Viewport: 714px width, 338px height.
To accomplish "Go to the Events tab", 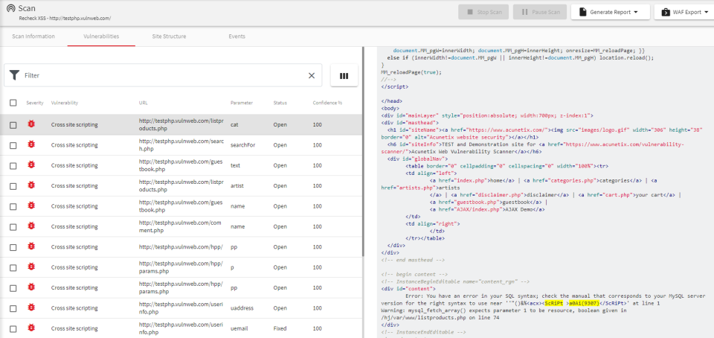I will click(237, 36).
